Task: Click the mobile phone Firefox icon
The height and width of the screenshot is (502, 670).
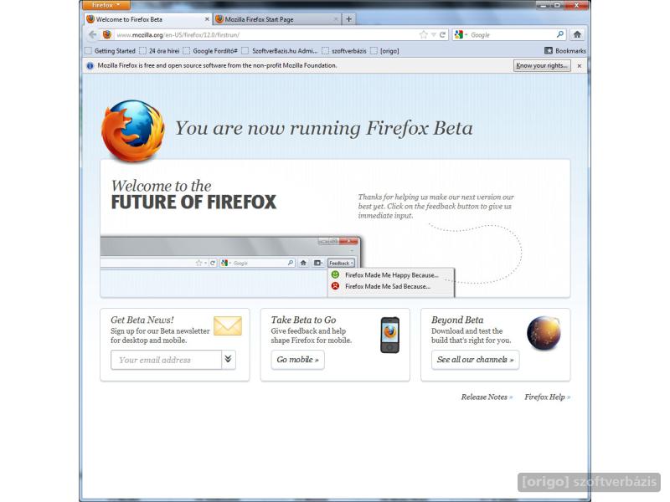Action: (389, 335)
